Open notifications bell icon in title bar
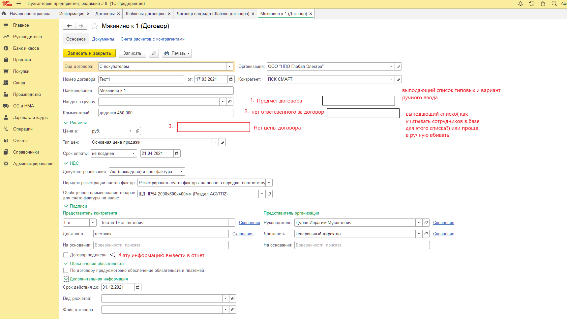Image resolution: width=567 pixels, height=319 pixels. pos(521,4)
